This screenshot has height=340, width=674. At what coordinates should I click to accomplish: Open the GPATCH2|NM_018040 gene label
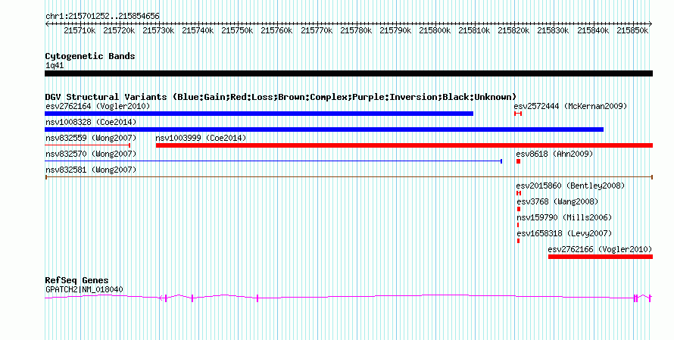(x=84, y=290)
